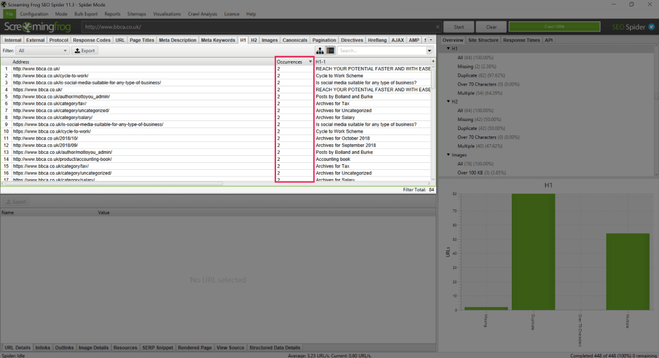Click the upper Export button
Image resolution: width=659 pixels, height=358 pixels.
pos(85,50)
